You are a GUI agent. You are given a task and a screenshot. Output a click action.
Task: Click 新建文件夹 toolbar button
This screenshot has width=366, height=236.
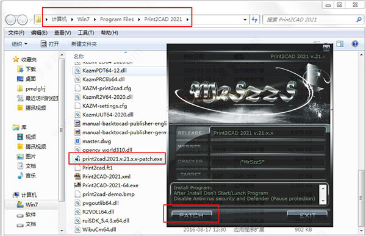click(x=84, y=44)
